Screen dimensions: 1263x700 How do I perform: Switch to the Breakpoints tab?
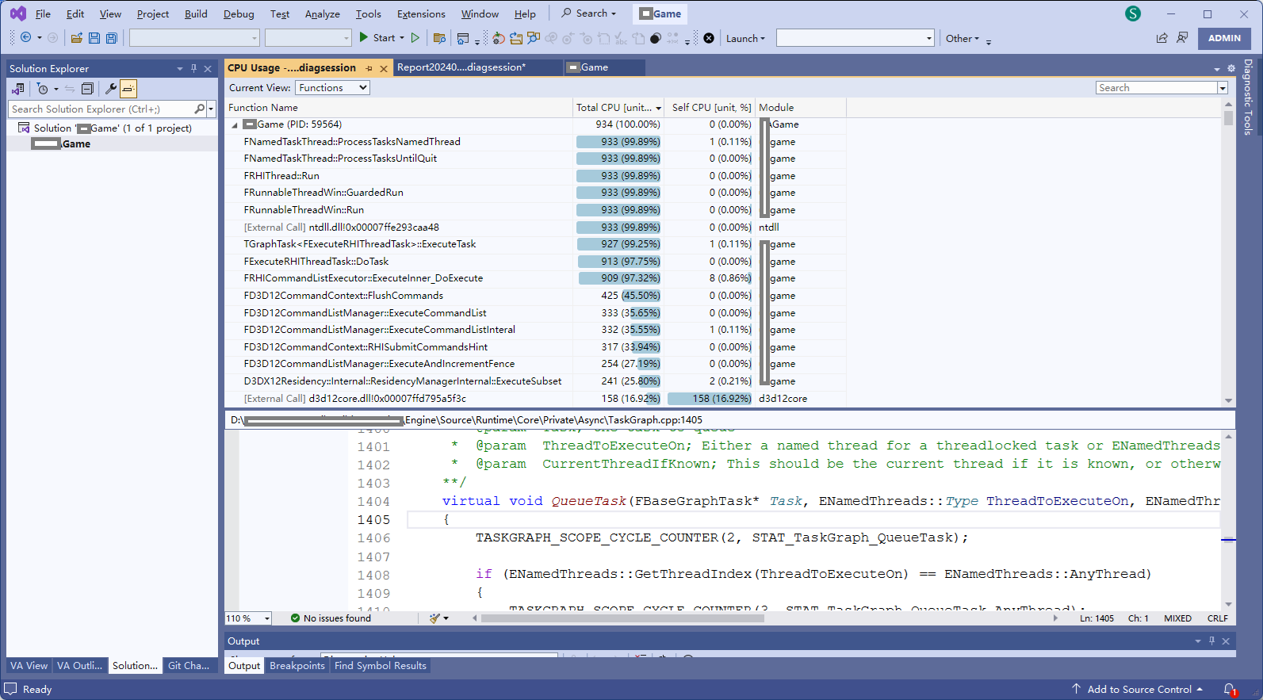point(297,666)
